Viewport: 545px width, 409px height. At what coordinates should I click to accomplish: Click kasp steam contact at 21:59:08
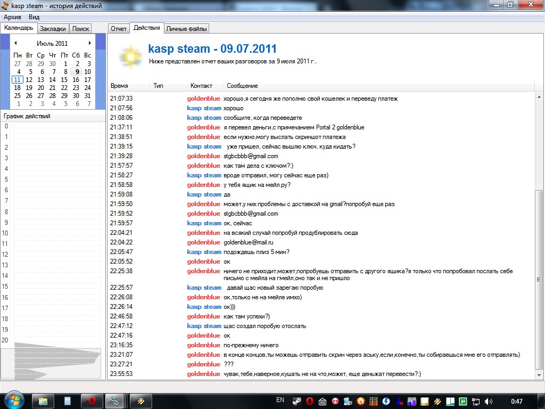point(204,194)
